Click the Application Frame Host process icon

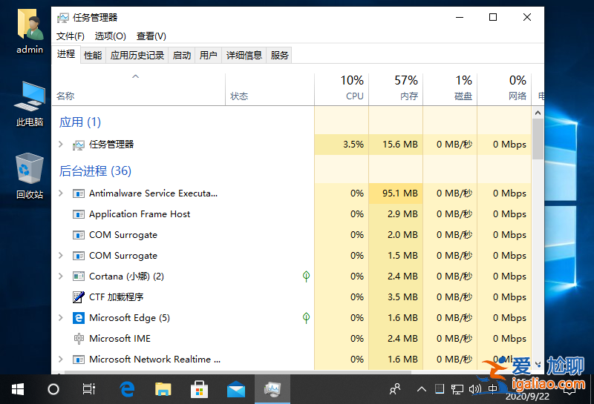(79, 214)
